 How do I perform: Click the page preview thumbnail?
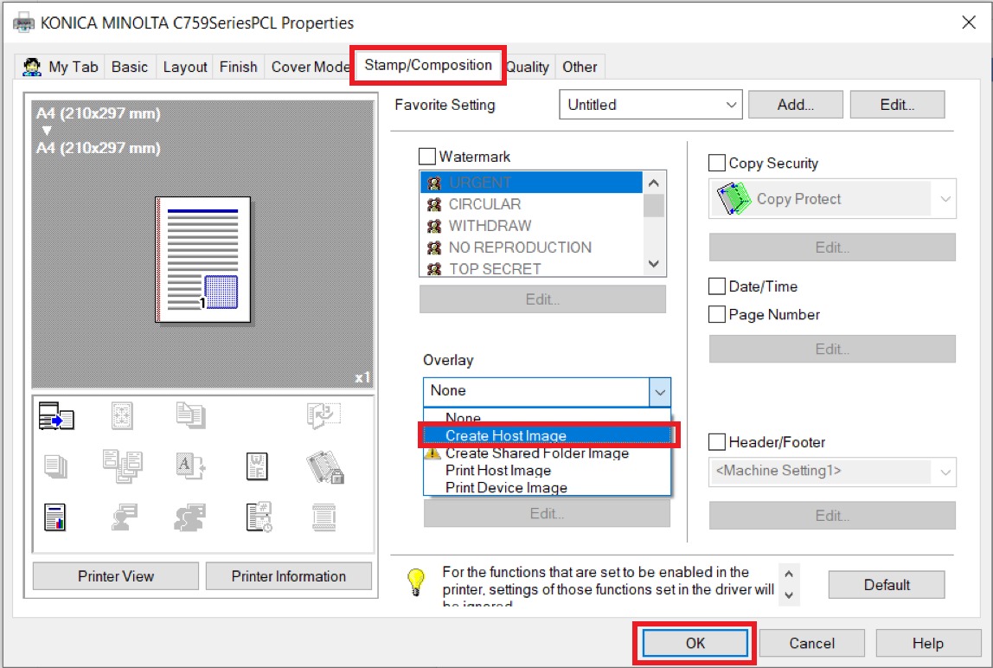tap(203, 260)
